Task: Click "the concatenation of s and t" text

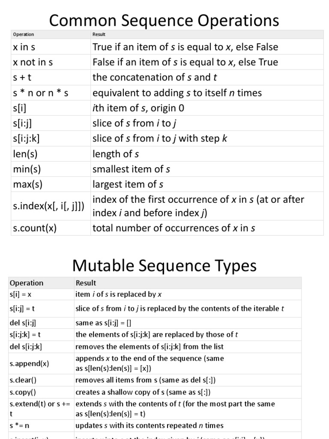Action: coord(152,78)
